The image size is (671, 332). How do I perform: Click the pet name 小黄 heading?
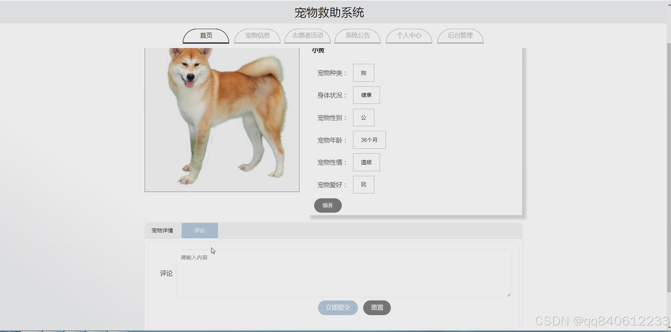(318, 50)
